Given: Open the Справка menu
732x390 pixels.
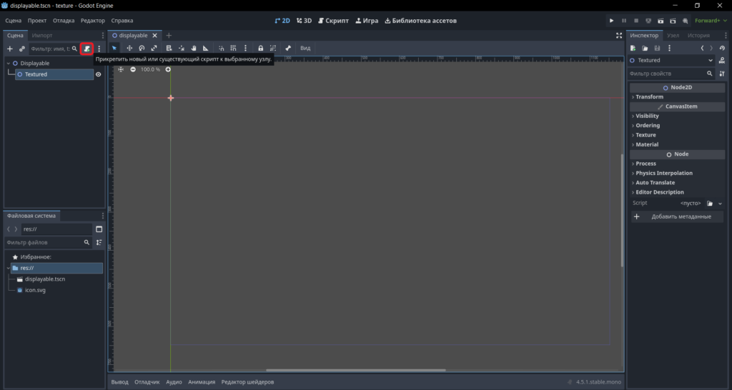Looking at the screenshot, I should (x=122, y=21).
